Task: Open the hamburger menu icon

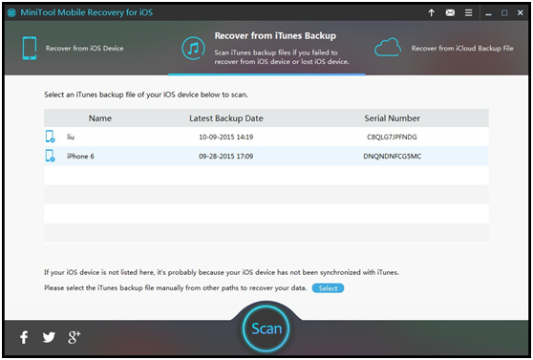Action: [x=468, y=13]
